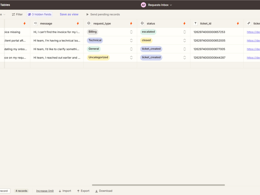Click the Uncategorized tag

click(x=98, y=57)
